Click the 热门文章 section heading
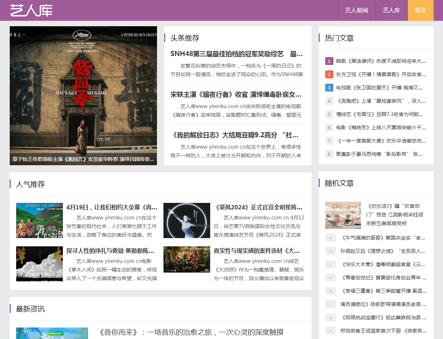Viewport: 443px width, 339px height. (x=339, y=38)
